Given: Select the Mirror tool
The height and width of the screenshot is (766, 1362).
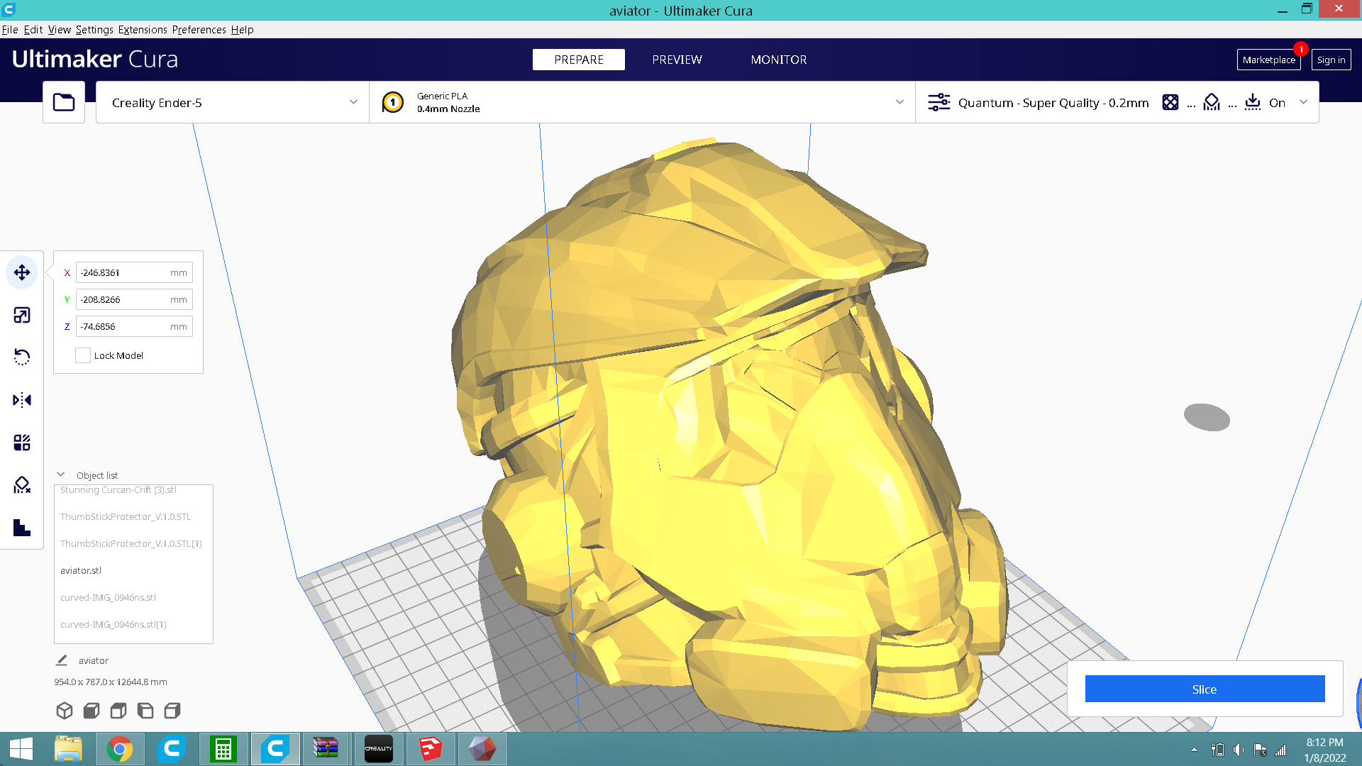Looking at the screenshot, I should [22, 400].
